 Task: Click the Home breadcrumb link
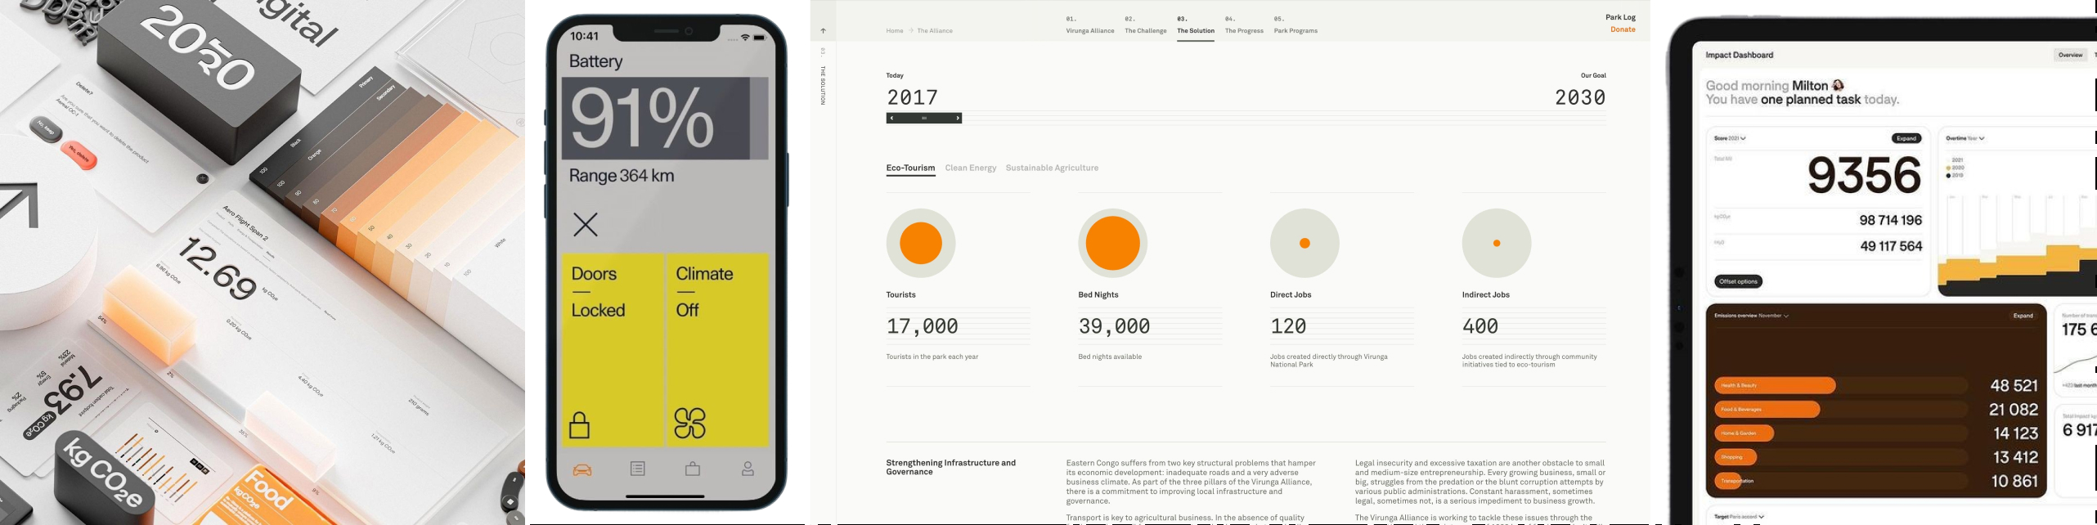[895, 31]
